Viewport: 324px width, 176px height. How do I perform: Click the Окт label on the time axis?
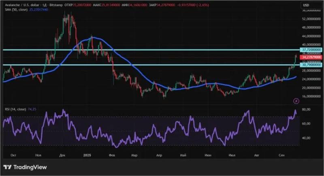[x=13, y=154]
